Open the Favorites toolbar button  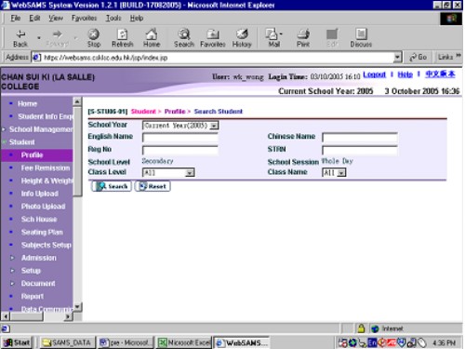pos(213,38)
